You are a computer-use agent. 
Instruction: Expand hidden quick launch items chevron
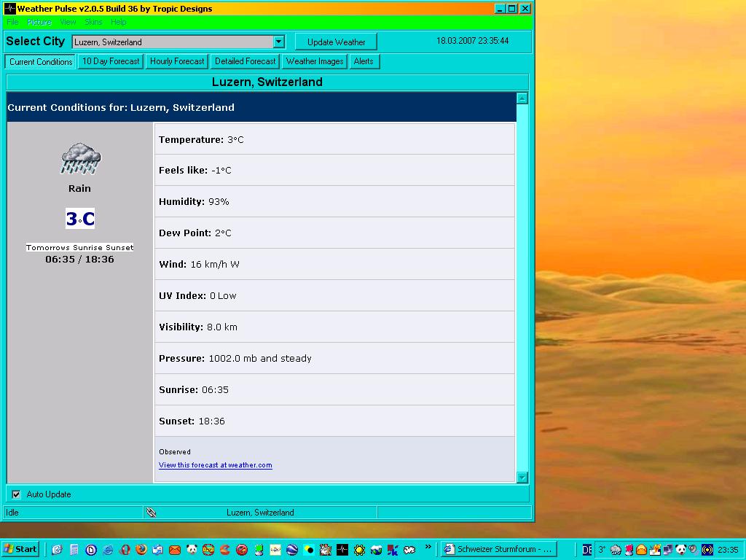click(x=428, y=547)
